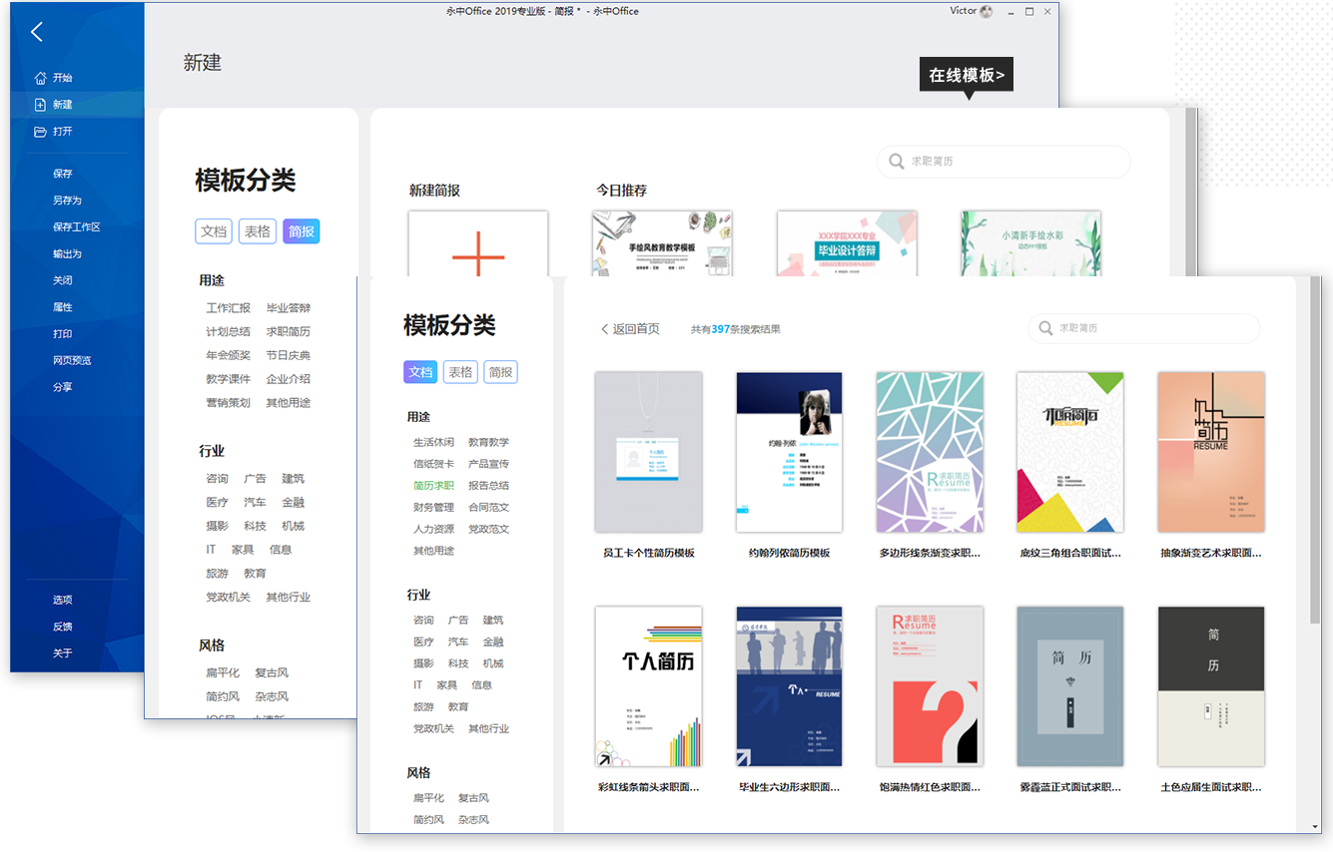Click the 开始 home icon in sidebar
Image resolution: width=1333 pixels, height=852 pixels.
[x=40, y=78]
